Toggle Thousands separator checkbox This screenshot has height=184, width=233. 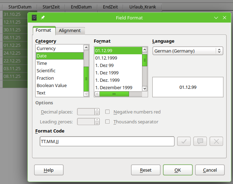click(x=108, y=122)
